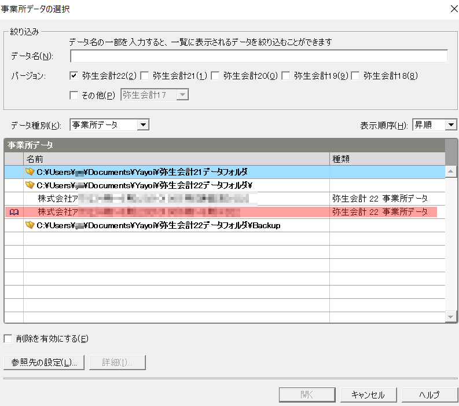Click folder icon of 弥生会計21データフォルダ row
Image resolution: width=459 pixels, height=406 pixels.
(30, 171)
